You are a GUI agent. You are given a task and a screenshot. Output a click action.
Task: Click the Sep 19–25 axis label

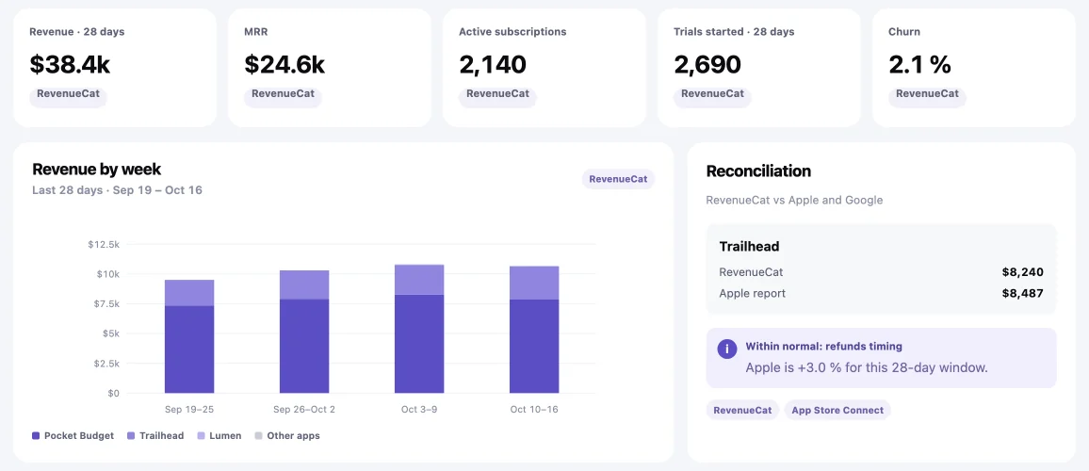coord(189,409)
